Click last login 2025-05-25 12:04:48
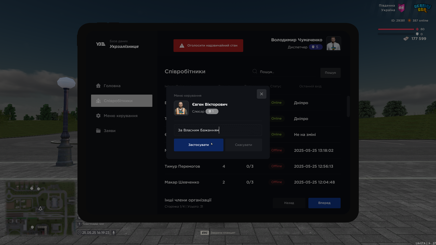This screenshot has width=436, height=245. pyautogui.click(x=314, y=182)
